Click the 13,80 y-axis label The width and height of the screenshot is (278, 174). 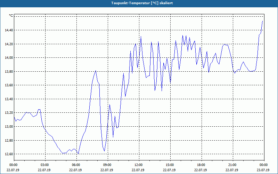tap(9, 72)
